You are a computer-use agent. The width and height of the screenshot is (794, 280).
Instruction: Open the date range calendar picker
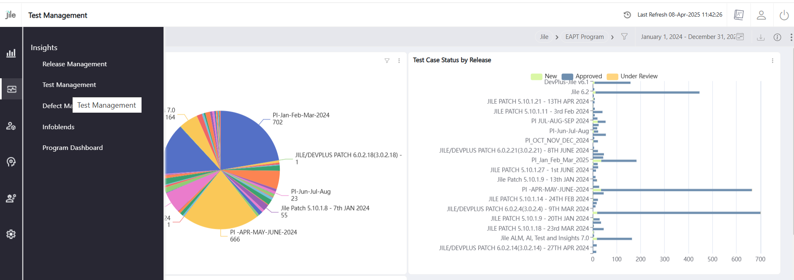pyautogui.click(x=740, y=37)
